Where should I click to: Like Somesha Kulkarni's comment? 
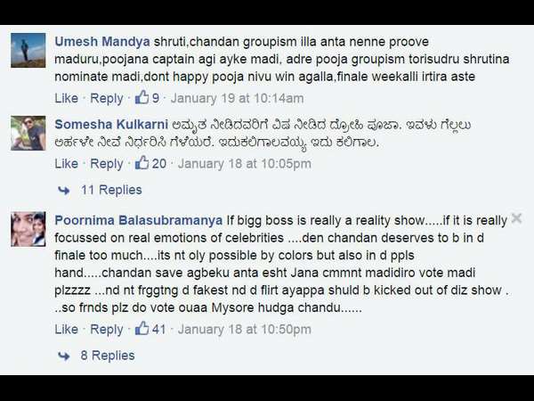coord(67,164)
